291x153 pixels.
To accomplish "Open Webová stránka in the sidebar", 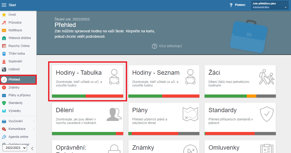I will click(x=20, y=38).
